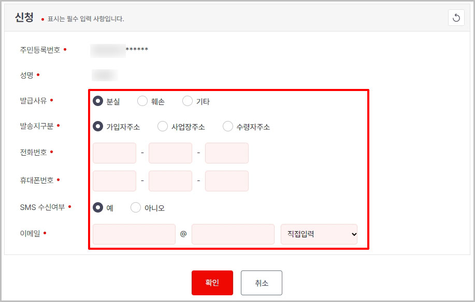
Task: Select 가입자주소 as delivery address
Action: [x=98, y=126]
